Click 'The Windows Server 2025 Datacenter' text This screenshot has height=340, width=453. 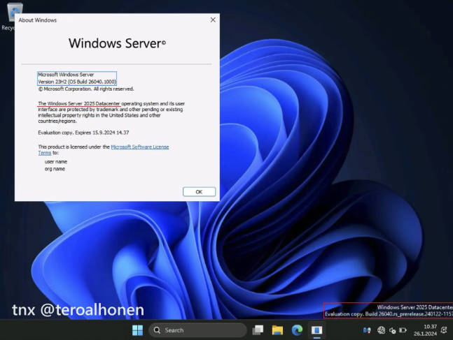point(79,103)
